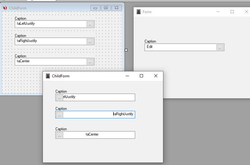Click the running ChildForm's title bar icon
Viewport: 250px width, 165px height.
pos(48,76)
